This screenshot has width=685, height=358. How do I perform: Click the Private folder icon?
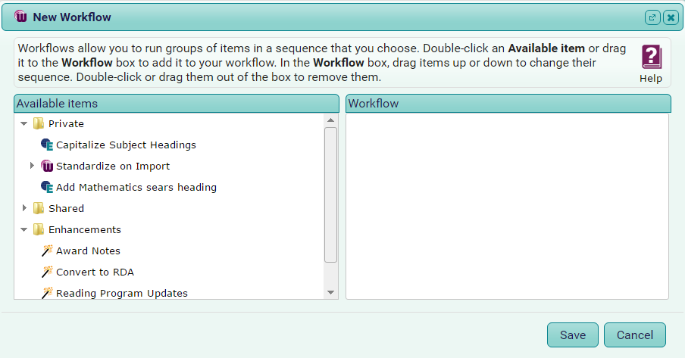tap(39, 123)
